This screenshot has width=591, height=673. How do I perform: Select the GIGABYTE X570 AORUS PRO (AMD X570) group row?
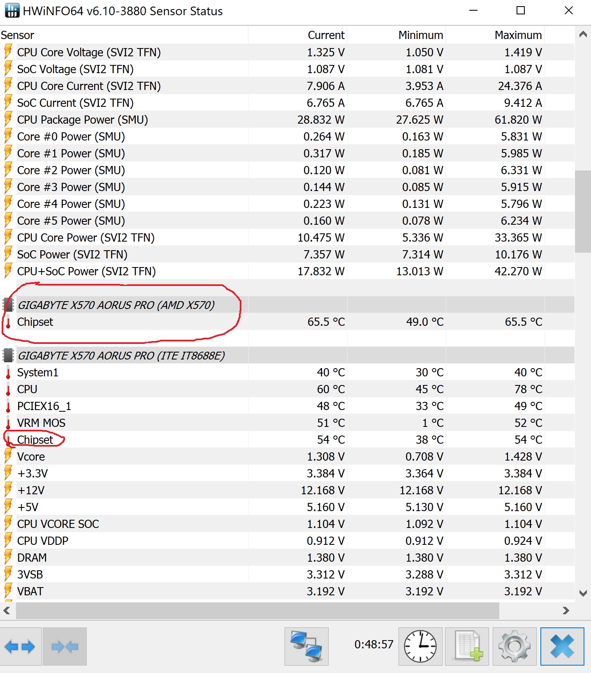click(x=287, y=305)
